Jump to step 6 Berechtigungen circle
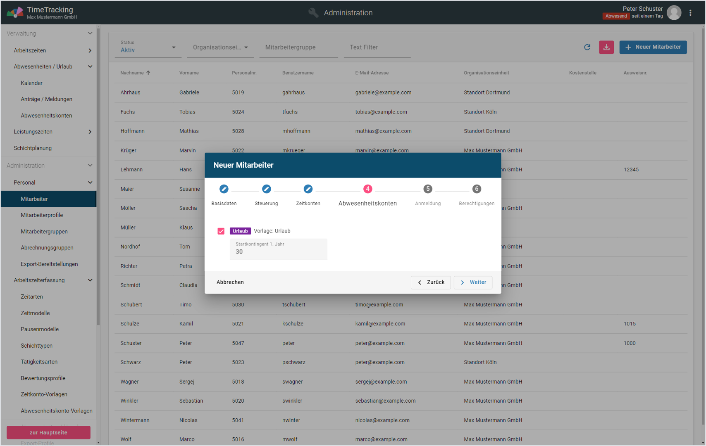The width and height of the screenshot is (706, 446). click(x=476, y=189)
